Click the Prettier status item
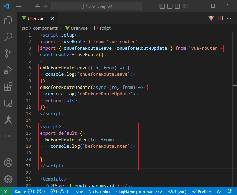The width and height of the screenshot is (237, 195). point(201,192)
